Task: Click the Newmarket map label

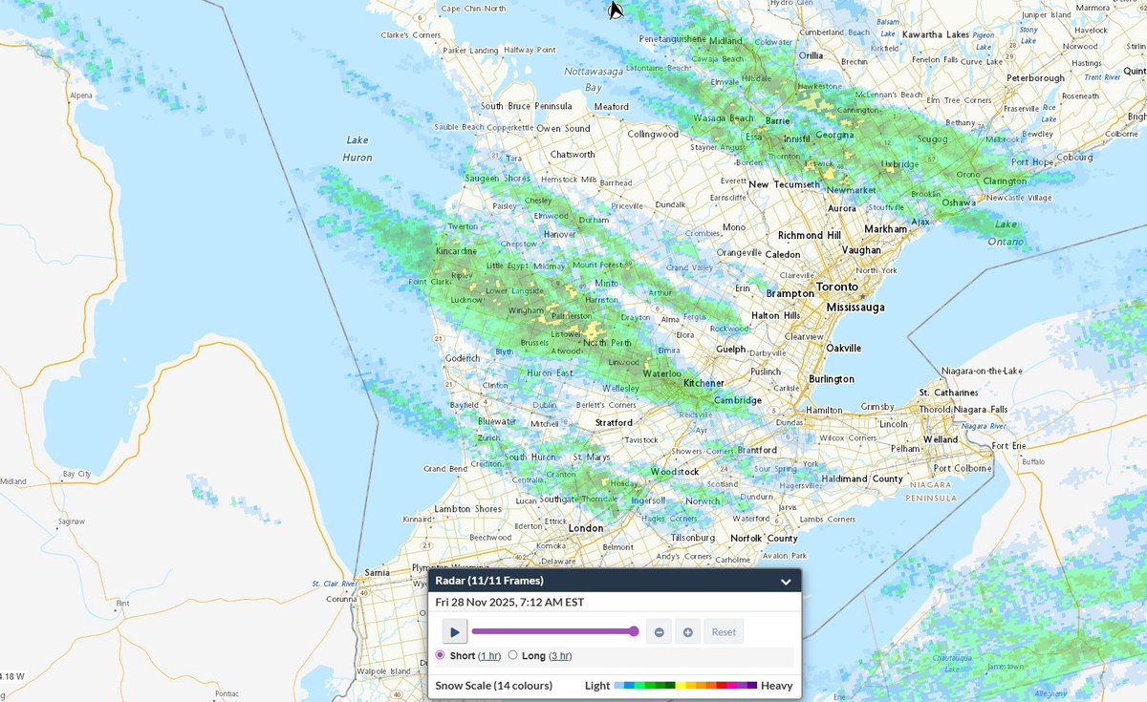Action: (850, 190)
